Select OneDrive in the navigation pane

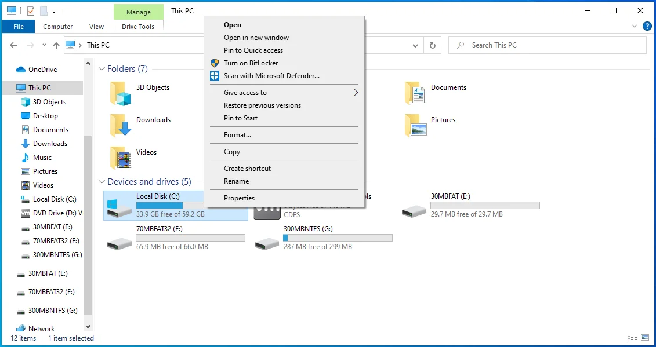(x=42, y=70)
